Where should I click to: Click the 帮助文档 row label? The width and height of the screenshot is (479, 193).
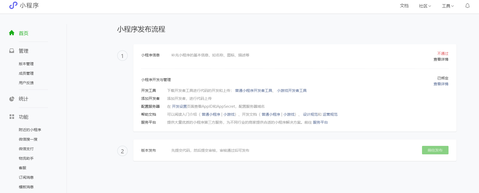(x=148, y=114)
